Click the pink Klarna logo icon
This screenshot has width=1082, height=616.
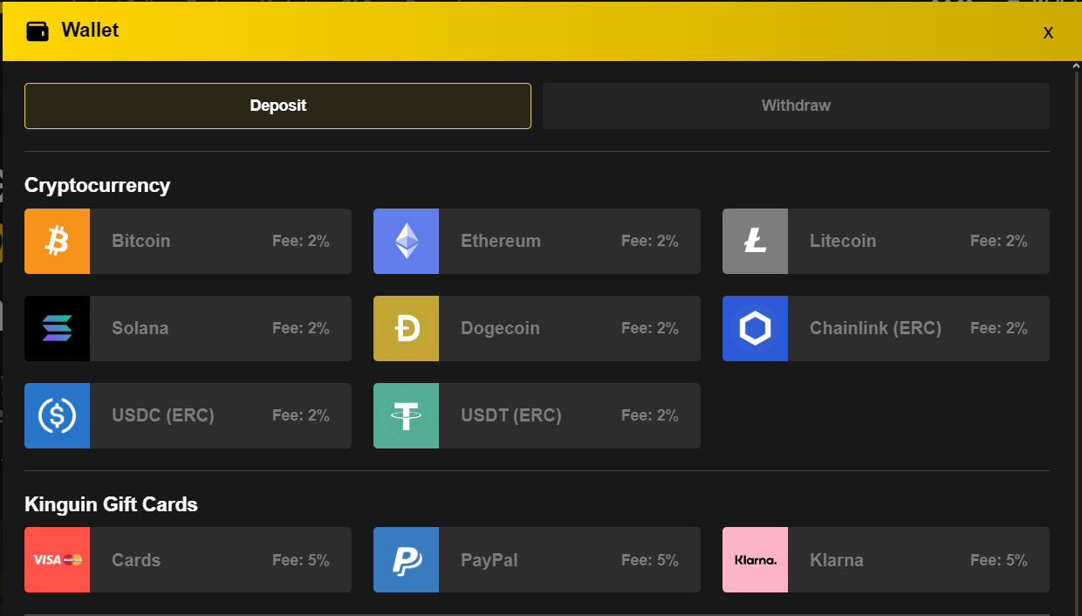pos(755,559)
